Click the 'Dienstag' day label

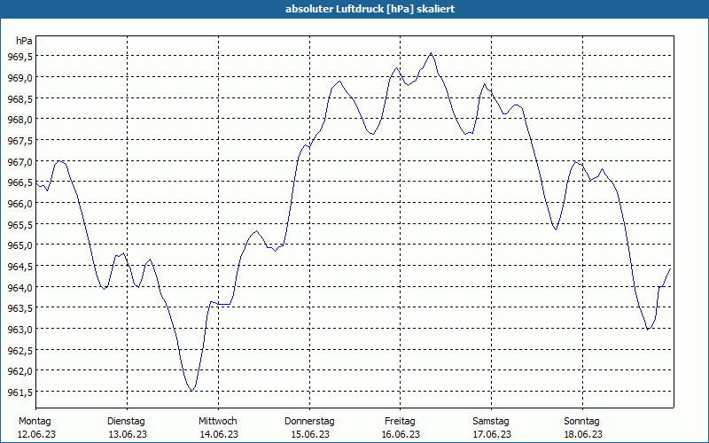(126, 422)
